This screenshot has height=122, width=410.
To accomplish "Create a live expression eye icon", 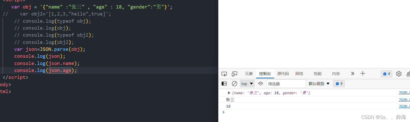I will click(x=260, y=84).
